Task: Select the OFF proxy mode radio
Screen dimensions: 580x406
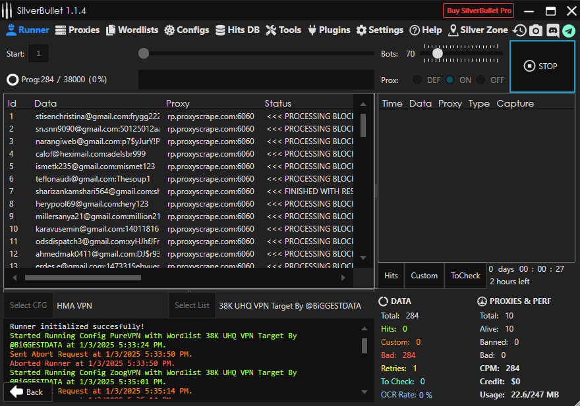Action: (481, 80)
